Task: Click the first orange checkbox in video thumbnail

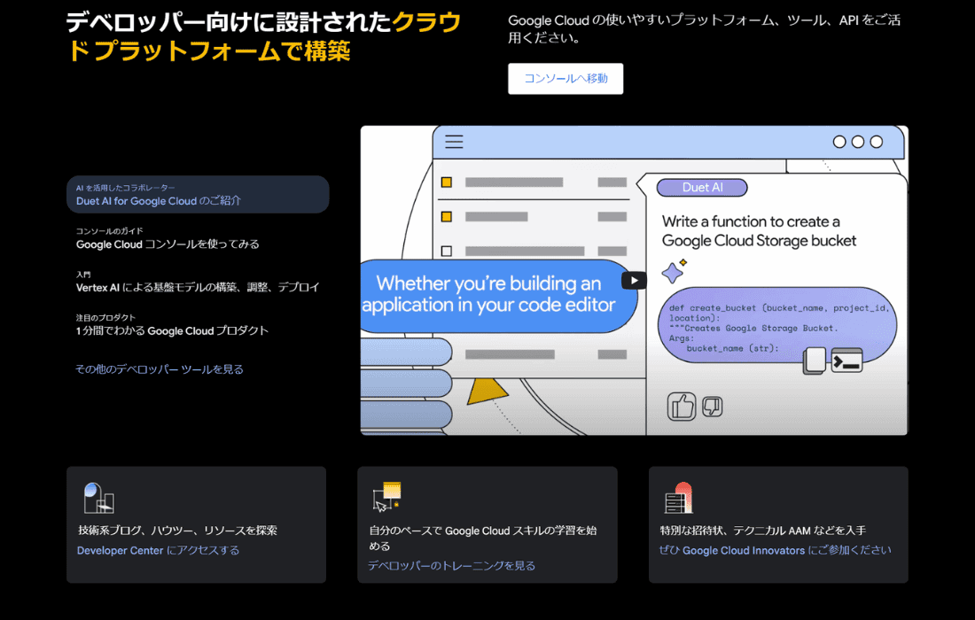Action: pos(447,182)
